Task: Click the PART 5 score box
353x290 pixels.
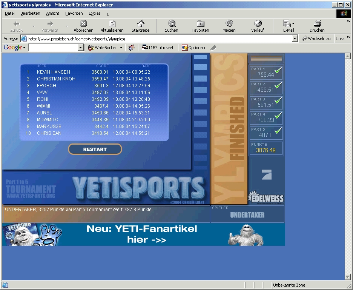Action: 266,133
